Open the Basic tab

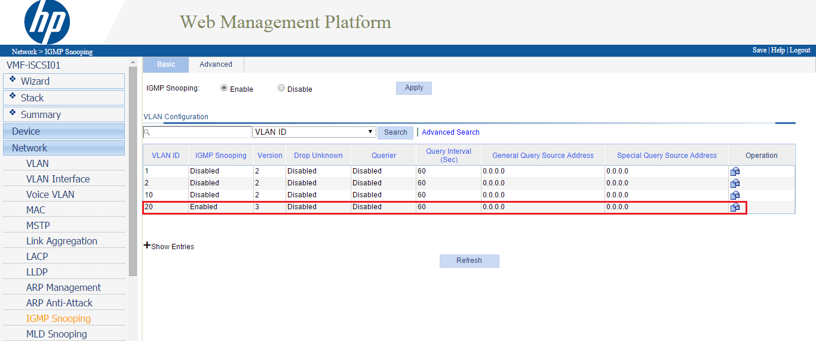coord(166,64)
